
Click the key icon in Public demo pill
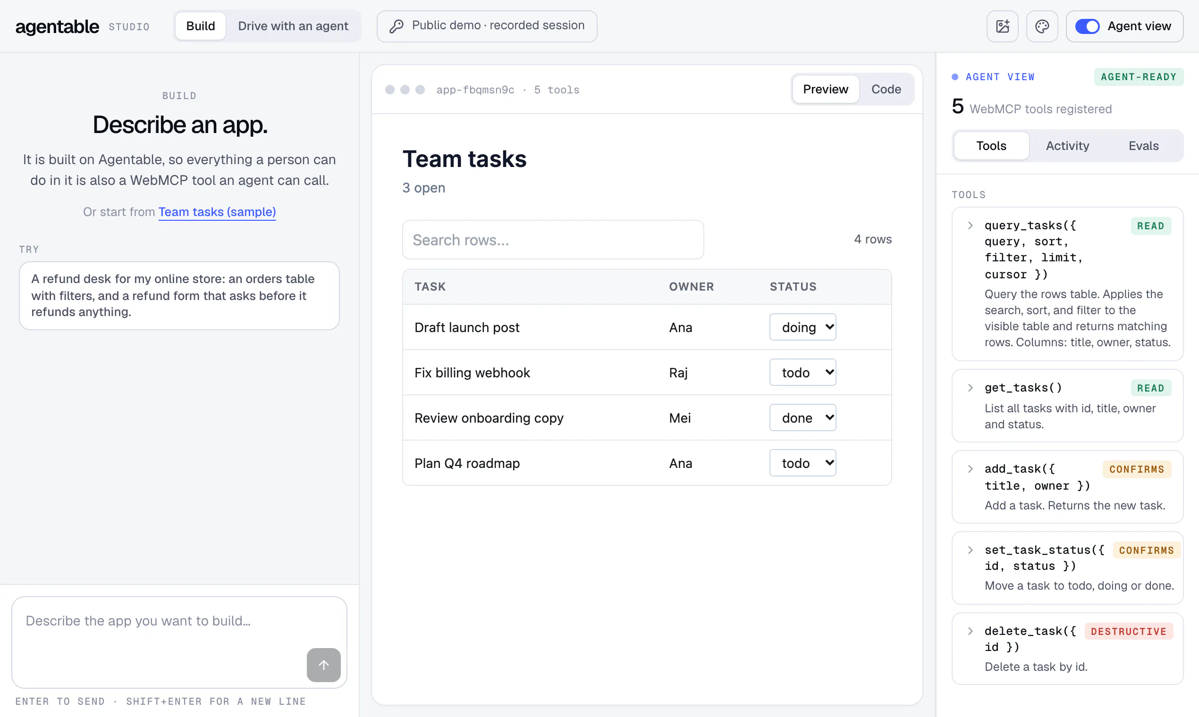point(397,26)
